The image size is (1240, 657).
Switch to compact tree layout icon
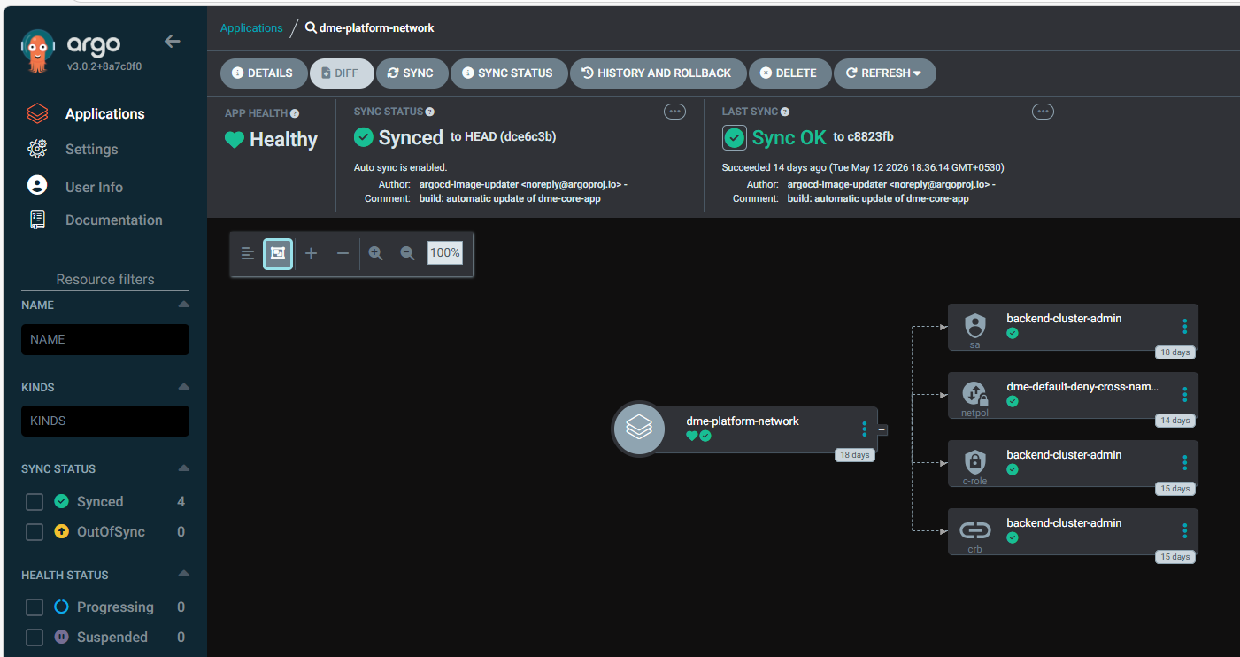[248, 253]
